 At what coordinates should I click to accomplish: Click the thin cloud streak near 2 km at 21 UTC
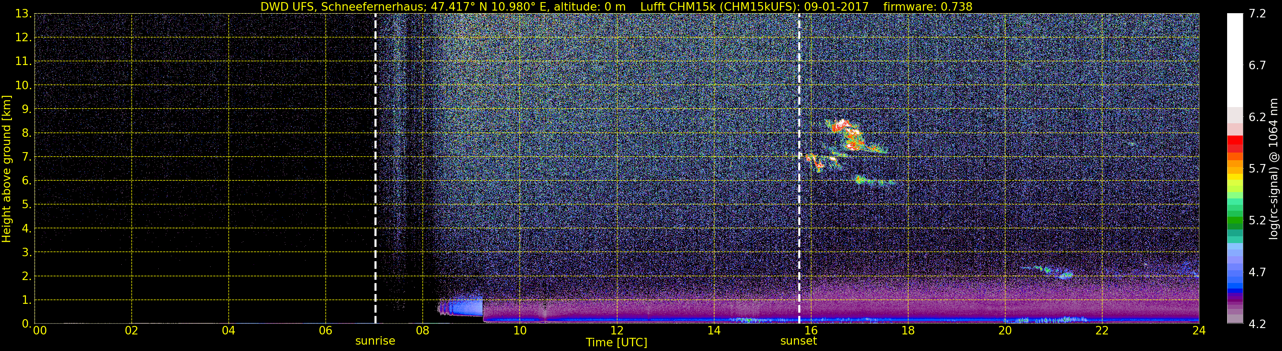pyautogui.click(x=1048, y=272)
